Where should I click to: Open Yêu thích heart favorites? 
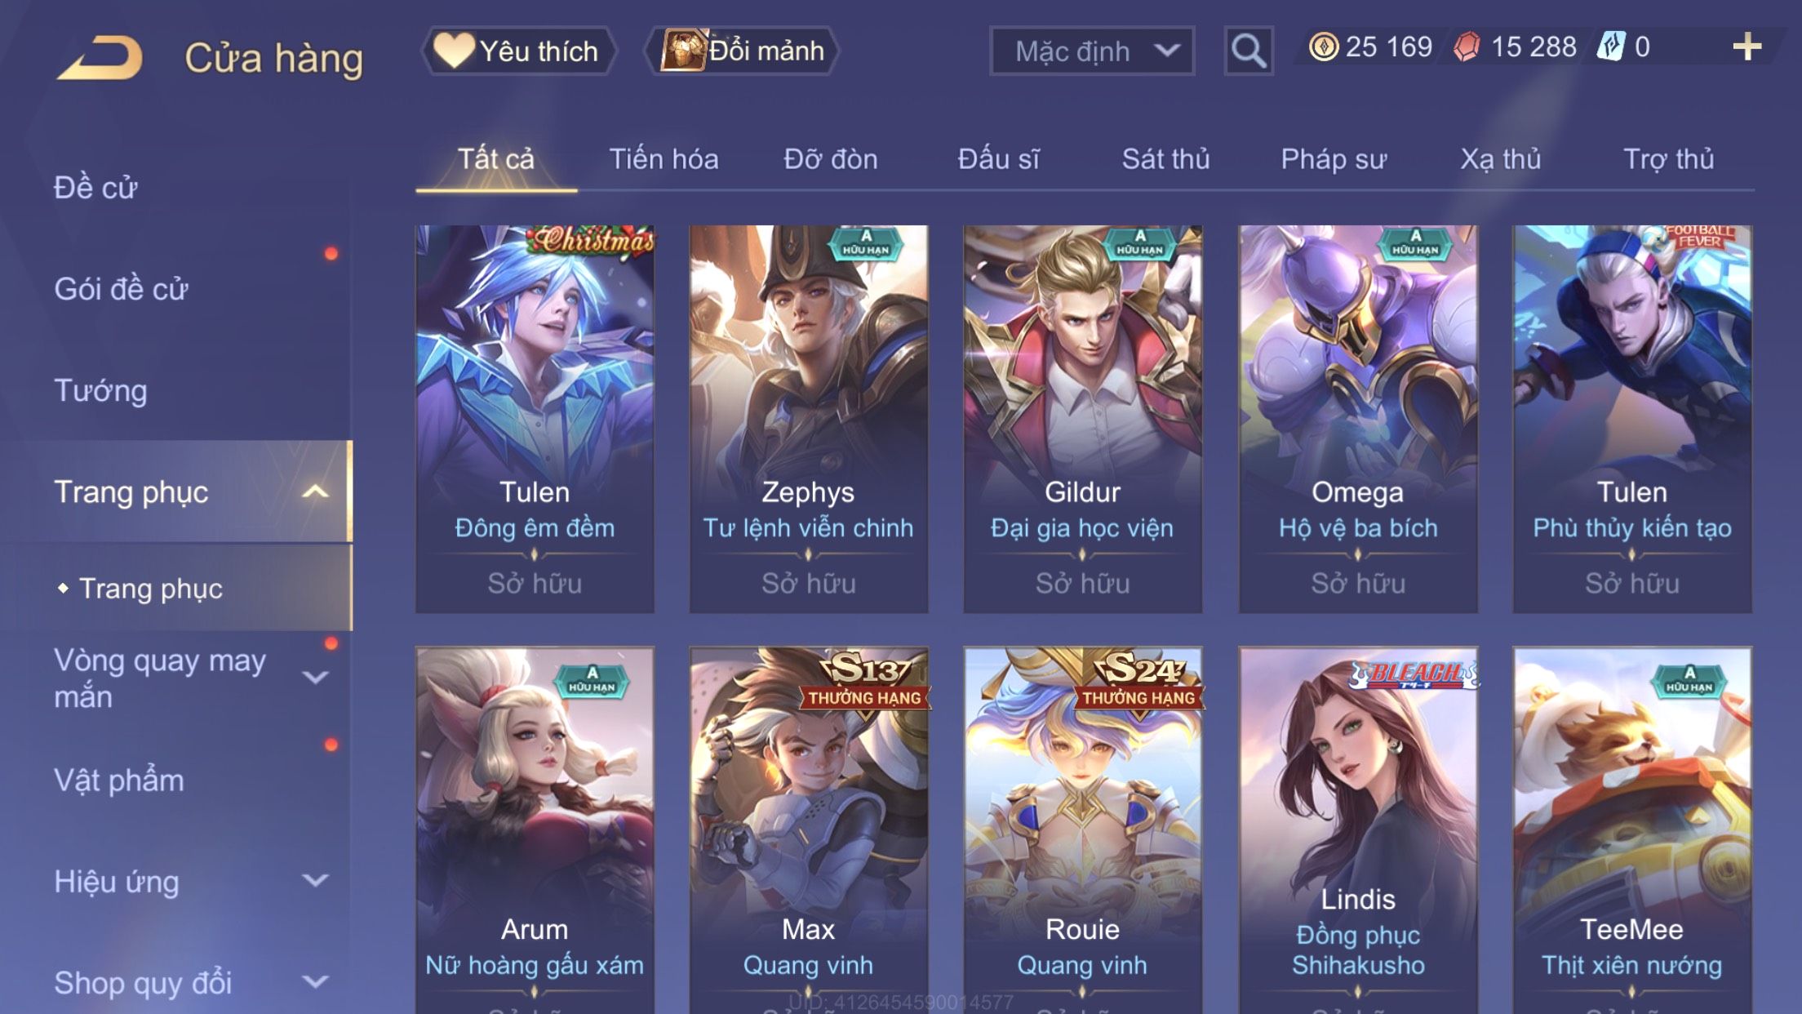[518, 51]
